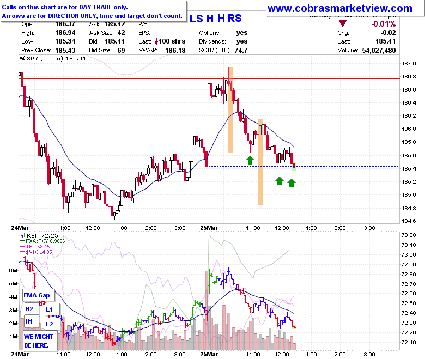Click the Options 'yes' value

point(242,33)
